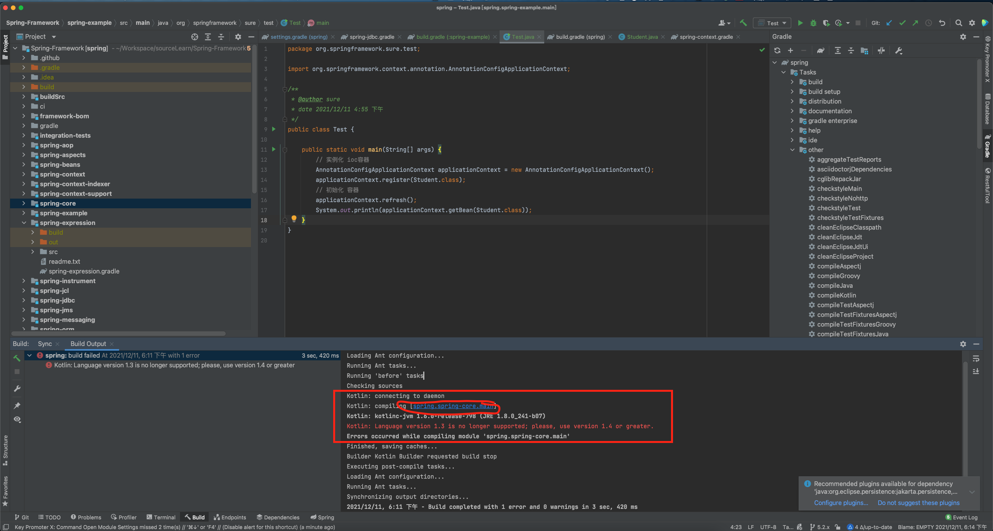Toggle Gradle offline mode icon
The image size is (993, 531).
click(881, 51)
